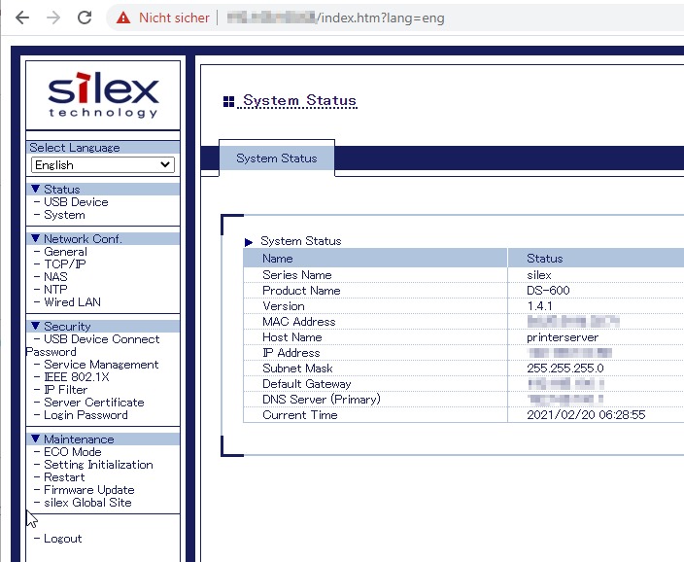The height and width of the screenshot is (562, 684).
Task: Click the 'Series Name' row label
Action: click(297, 275)
